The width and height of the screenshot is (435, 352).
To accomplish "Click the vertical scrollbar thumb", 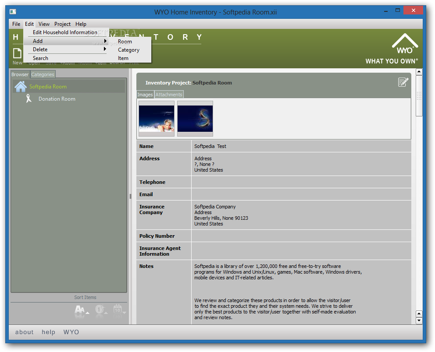I will [419, 96].
